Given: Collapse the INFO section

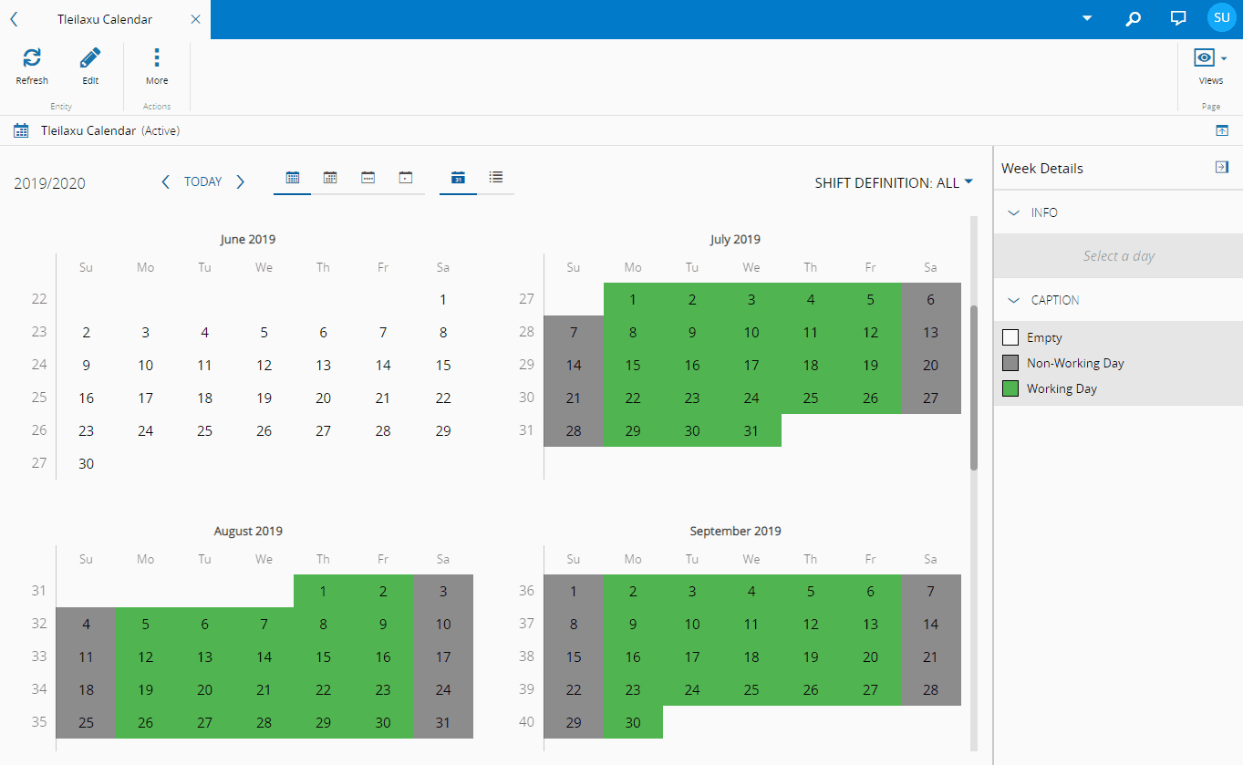Looking at the screenshot, I should (1013, 212).
